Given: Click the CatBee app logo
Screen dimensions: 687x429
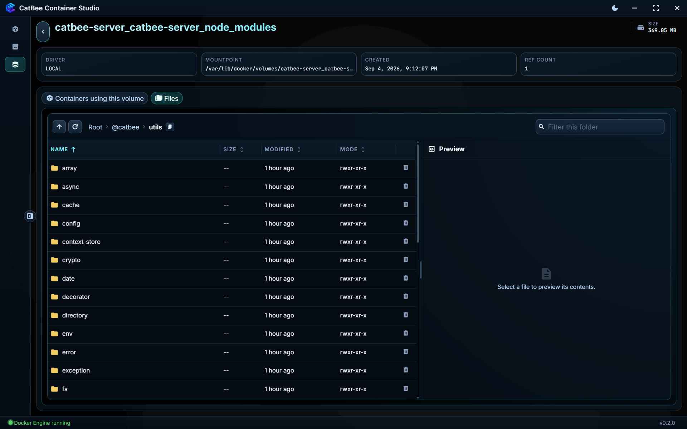Looking at the screenshot, I should click(10, 8).
